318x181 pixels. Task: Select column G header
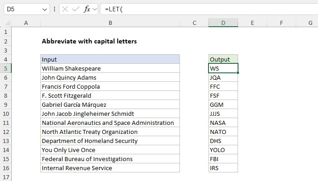(307, 23)
